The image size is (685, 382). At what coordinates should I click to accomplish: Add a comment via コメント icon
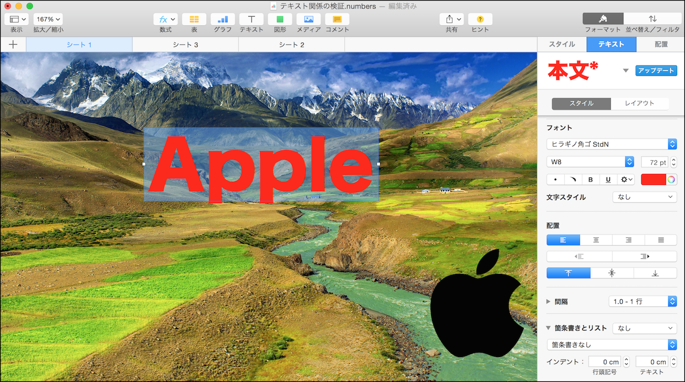tap(337, 20)
